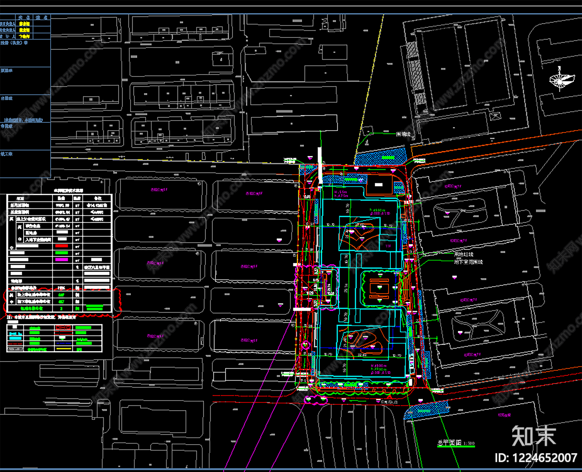Screen dimensions: 582x472
Task: Select the 总平面图 1:500 drawing title
Action: 456,443
